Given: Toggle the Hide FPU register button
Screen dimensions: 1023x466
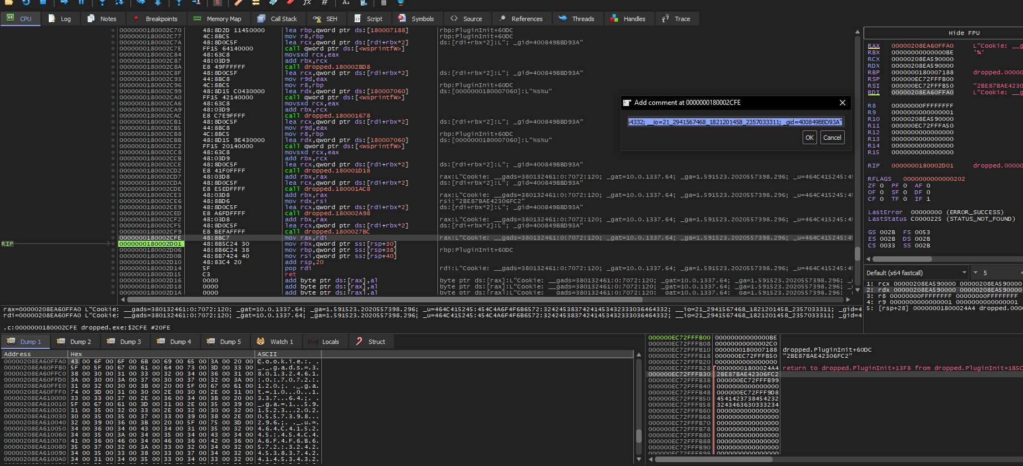Looking at the screenshot, I should point(964,33).
